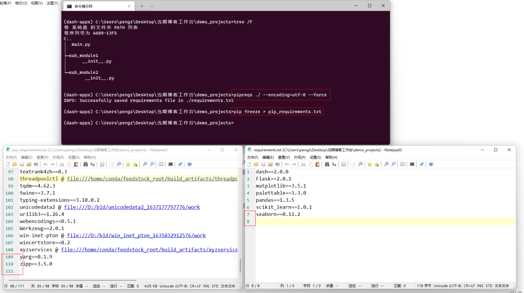Toggle INS insert mode in pip_requirements.txt status bar
Screen dimensions: 524x293
click(206, 286)
